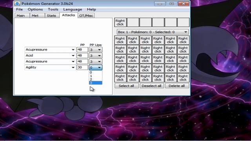Minimize the Pokémon Generator window
The height and width of the screenshot is (141, 251).
160,4
